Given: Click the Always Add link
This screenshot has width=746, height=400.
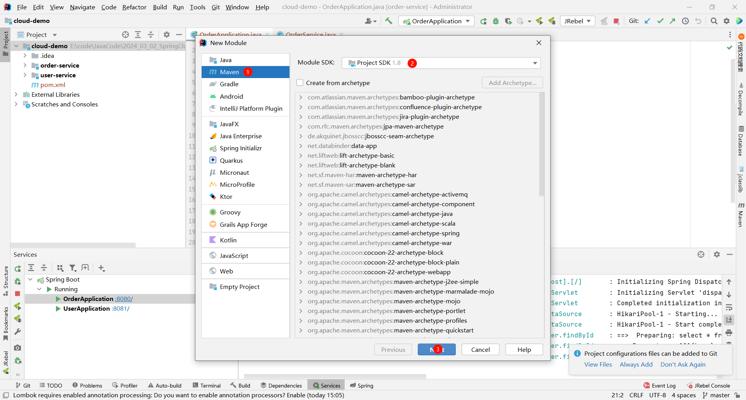Looking at the screenshot, I should click(636, 365).
